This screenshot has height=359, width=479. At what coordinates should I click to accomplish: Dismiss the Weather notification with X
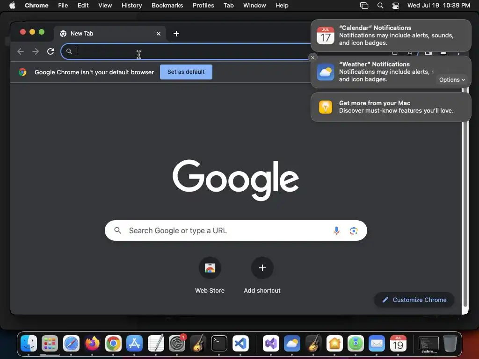point(312,57)
